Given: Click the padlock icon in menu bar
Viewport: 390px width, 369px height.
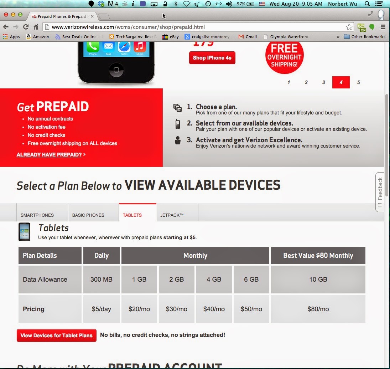Looking at the screenshot, I should point(165,4).
